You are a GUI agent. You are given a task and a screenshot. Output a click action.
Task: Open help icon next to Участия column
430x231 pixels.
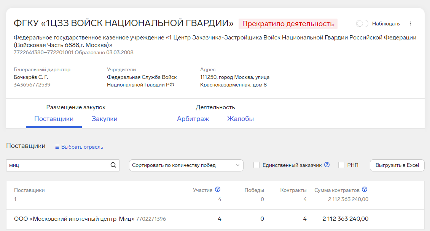click(218, 189)
